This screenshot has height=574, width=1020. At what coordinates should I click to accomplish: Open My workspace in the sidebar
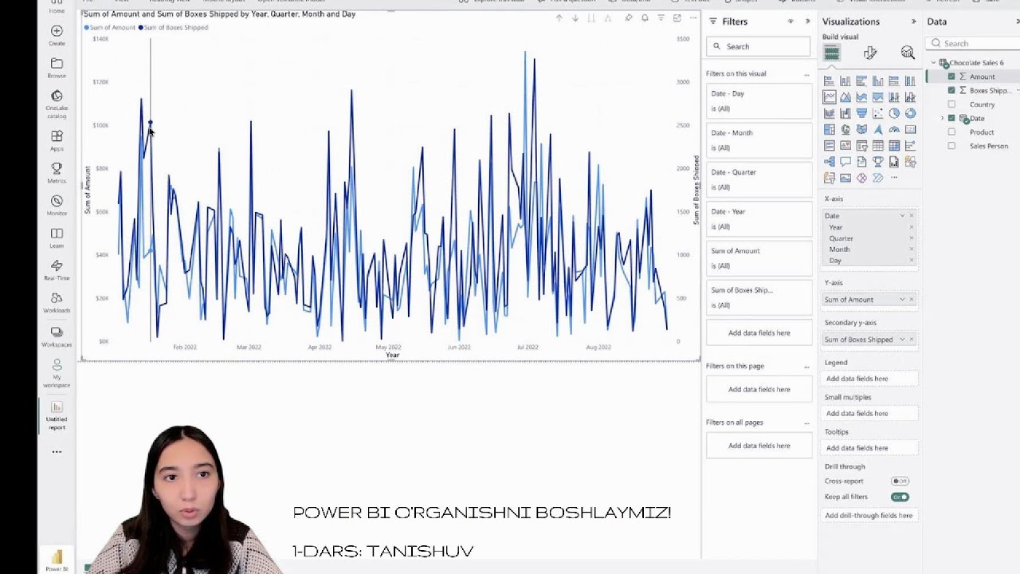57,373
